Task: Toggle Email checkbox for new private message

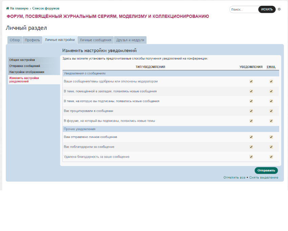Action: [x=271, y=137]
